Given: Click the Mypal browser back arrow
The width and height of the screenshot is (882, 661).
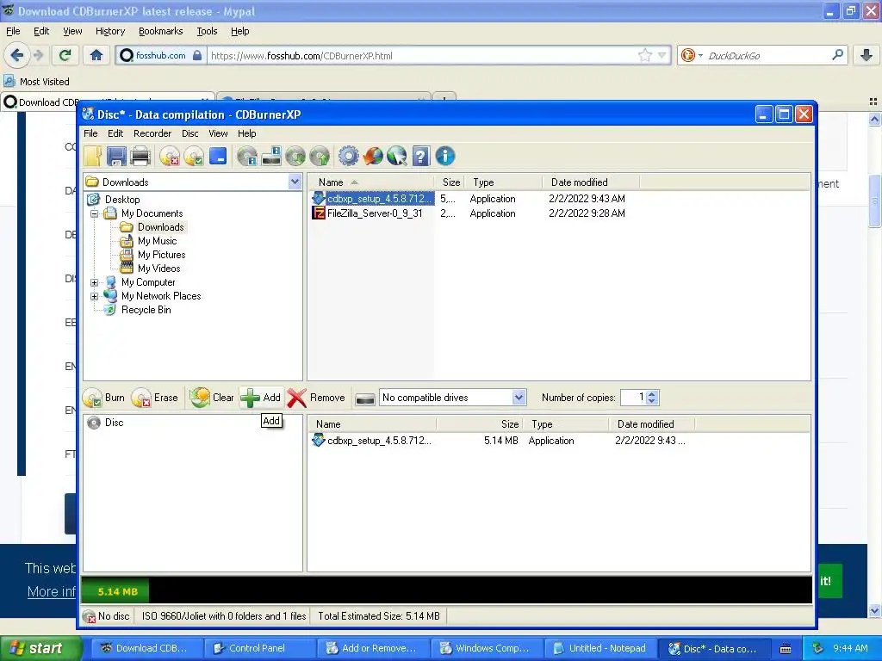Looking at the screenshot, I should click(x=17, y=55).
